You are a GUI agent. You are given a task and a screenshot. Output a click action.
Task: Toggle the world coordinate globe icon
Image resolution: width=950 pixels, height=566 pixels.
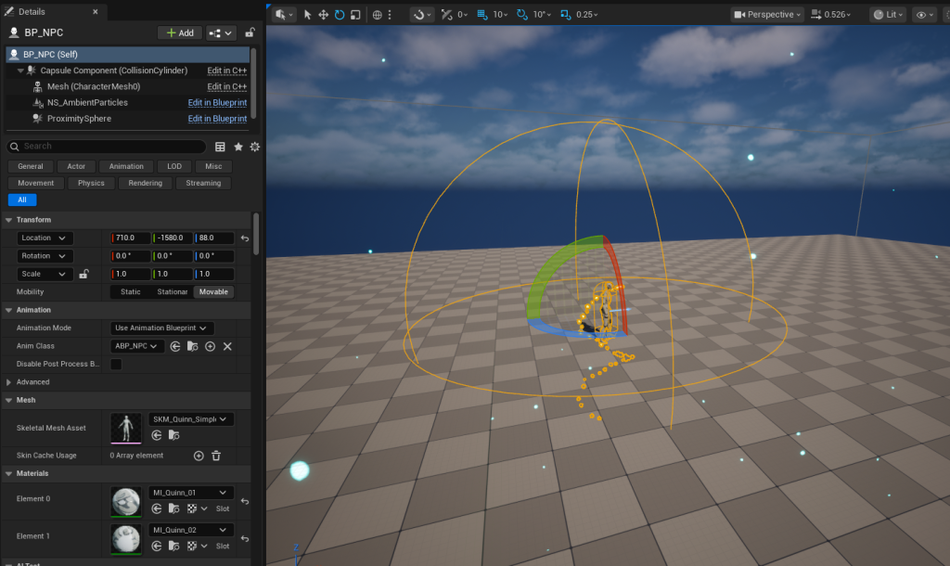point(379,15)
